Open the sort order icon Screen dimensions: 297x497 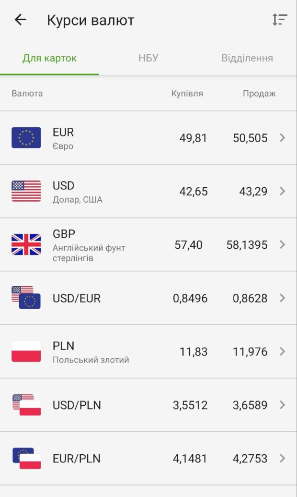tap(279, 20)
